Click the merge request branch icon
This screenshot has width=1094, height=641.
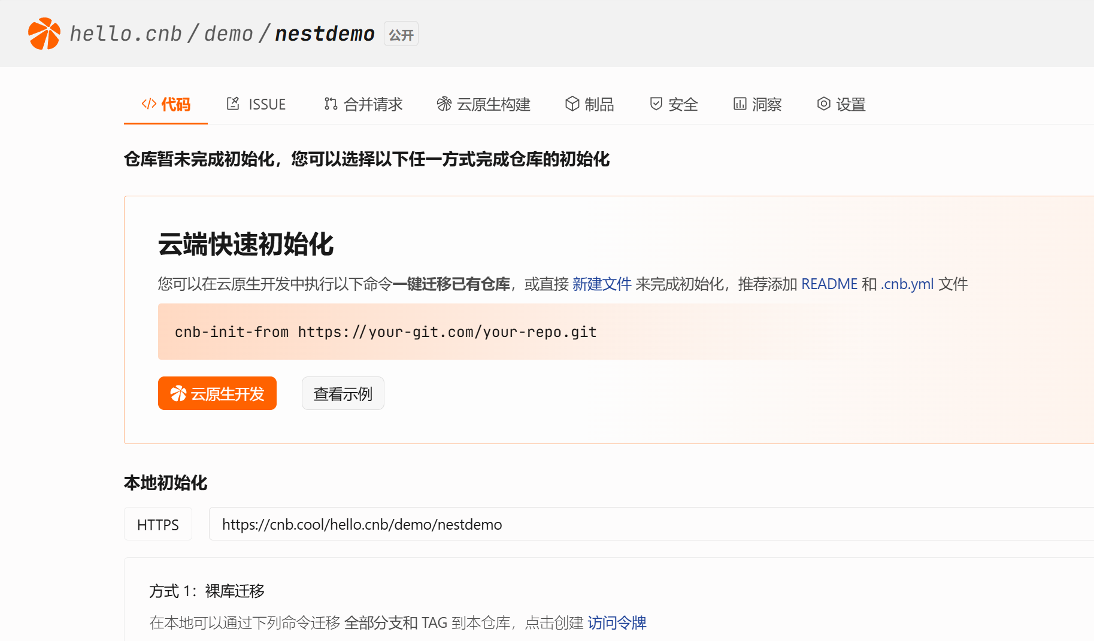pos(329,104)
